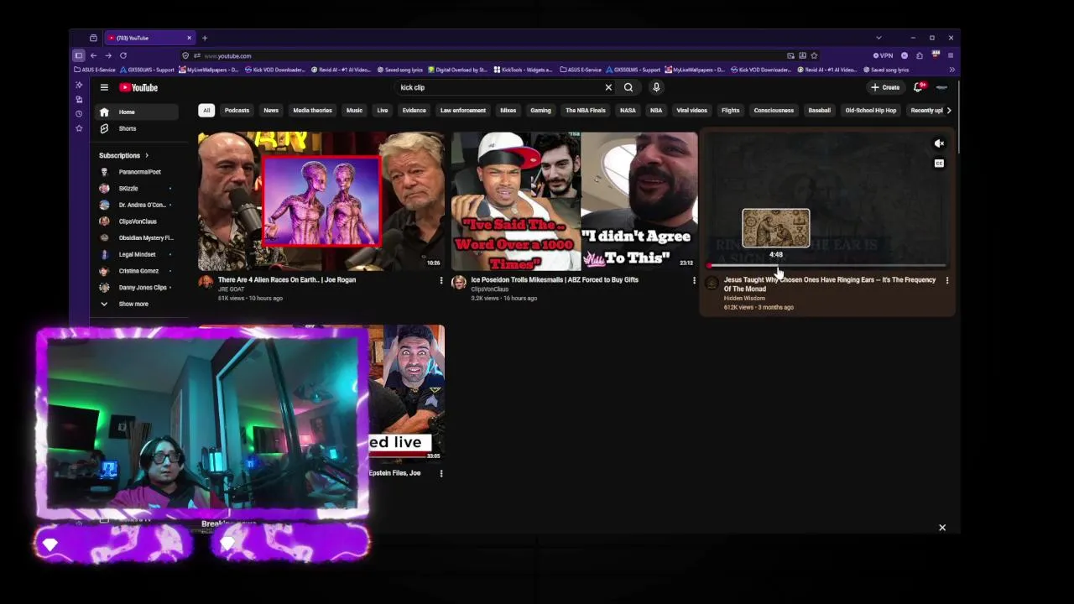
Task: Clear the search box with X
Action: pyautogui.click(x=608, y=87)
